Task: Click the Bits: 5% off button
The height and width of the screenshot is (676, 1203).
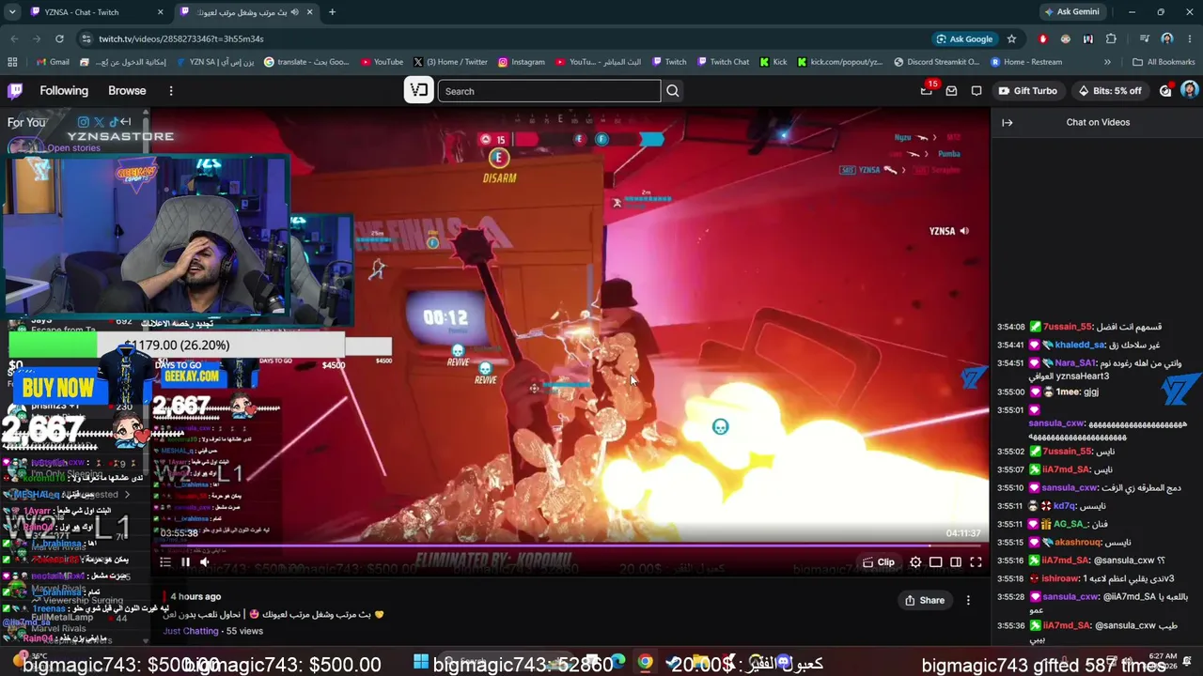Action: pos(1110,91)
